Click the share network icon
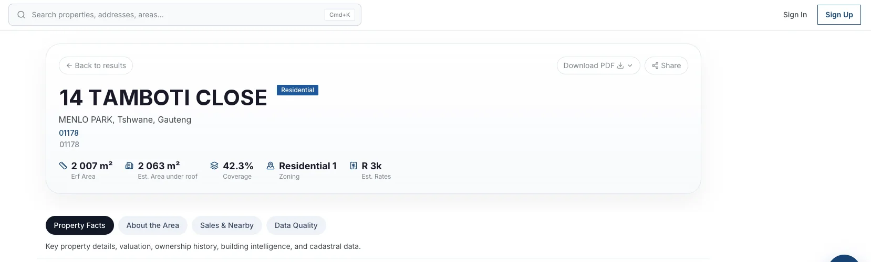This screenshot has width=871, height=262. (655, 65)
